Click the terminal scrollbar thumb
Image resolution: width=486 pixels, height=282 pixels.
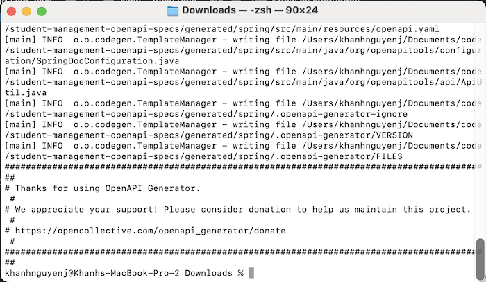[x=480, y=259]
